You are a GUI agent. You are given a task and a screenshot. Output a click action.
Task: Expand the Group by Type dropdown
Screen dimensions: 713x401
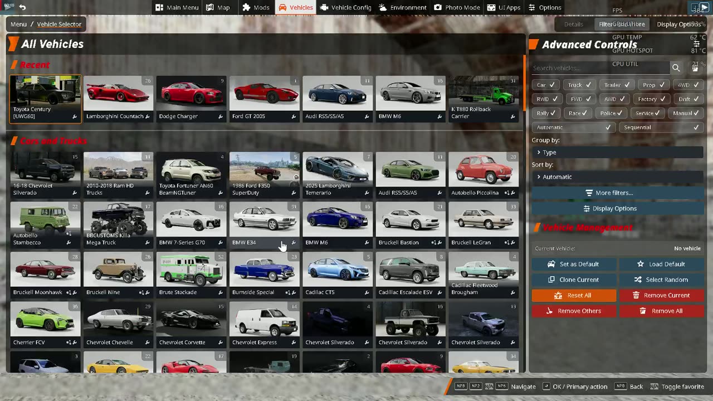[x=617, y=152]
